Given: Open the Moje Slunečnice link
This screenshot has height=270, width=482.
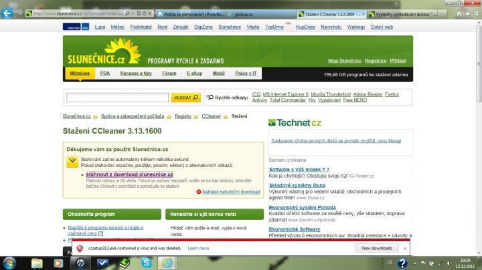Looking at the screenshot, I should click(x=345, y=61).
